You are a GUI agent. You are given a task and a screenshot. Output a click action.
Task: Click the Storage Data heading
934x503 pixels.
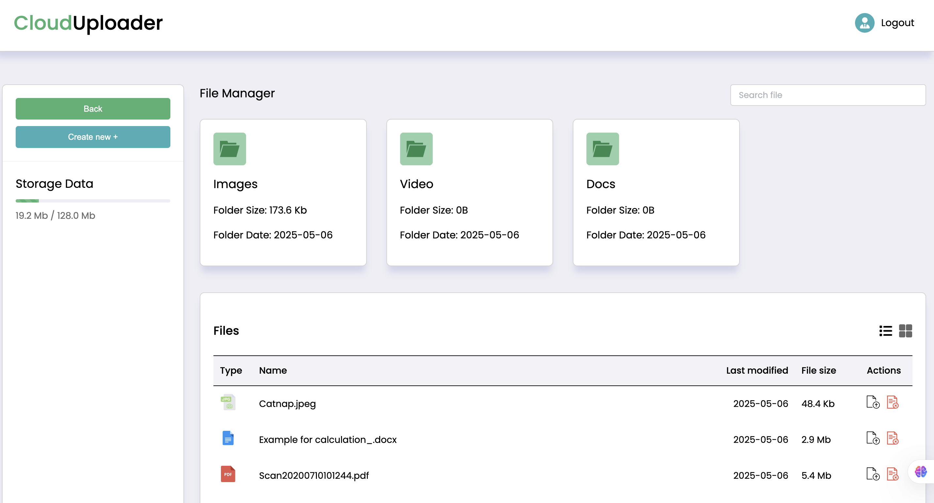point(54,184)
